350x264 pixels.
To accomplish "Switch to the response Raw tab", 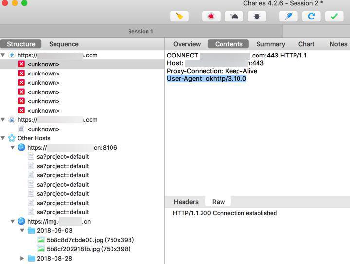I will coord(218,202).
